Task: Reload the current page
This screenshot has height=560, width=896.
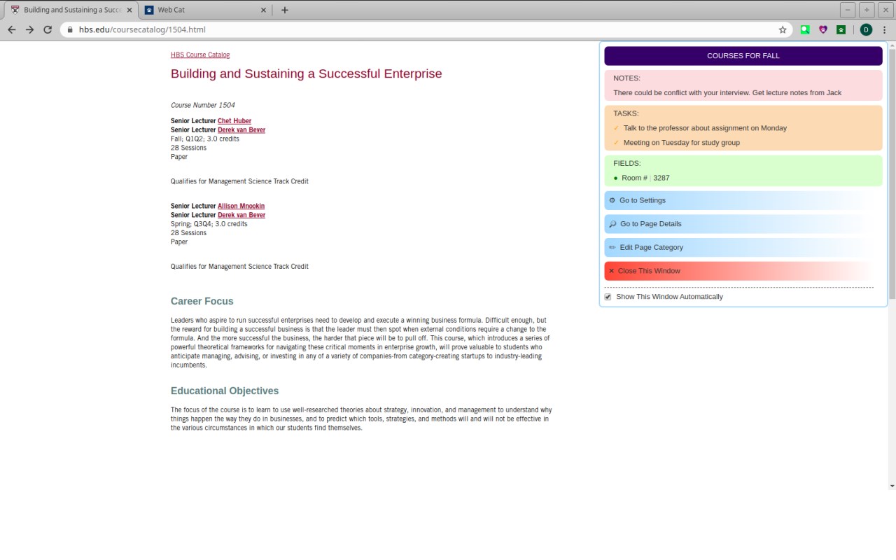Action: (x=48, y=29)
